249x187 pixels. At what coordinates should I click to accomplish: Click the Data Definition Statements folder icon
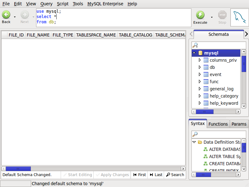(200, 142)
